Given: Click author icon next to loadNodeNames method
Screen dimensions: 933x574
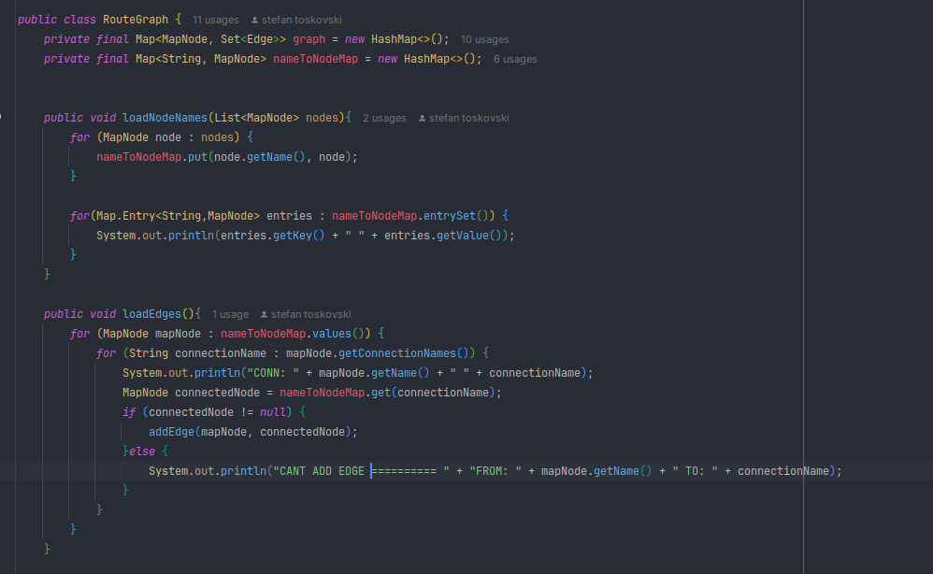Looking at the screenshot, I should pyautogui.click(x=423, y=119).
